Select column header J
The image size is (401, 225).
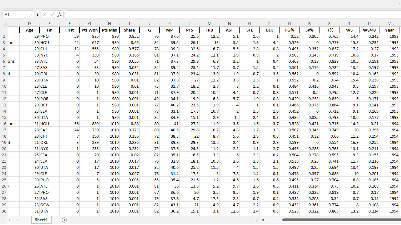[149, 24]
